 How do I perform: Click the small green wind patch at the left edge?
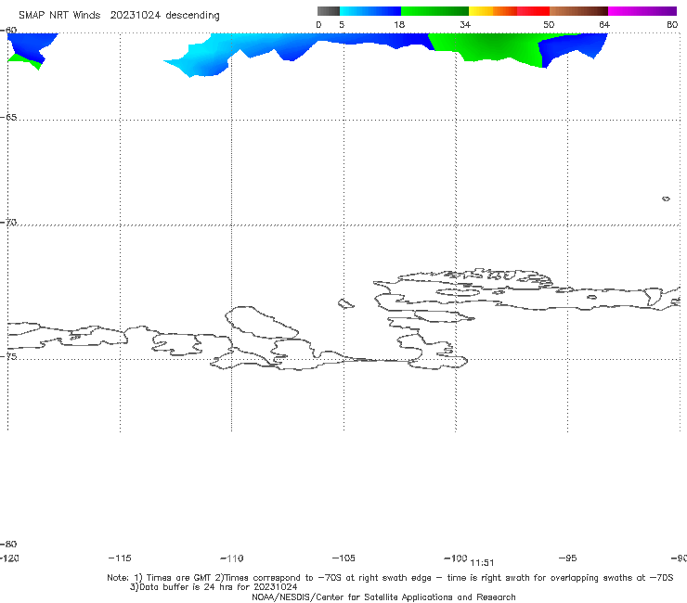[x=24, y=61]
